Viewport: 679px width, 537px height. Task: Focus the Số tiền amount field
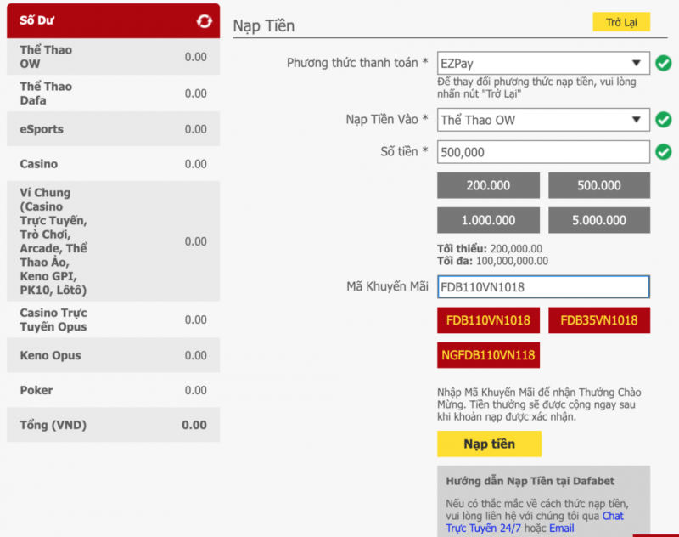[543, 152]
